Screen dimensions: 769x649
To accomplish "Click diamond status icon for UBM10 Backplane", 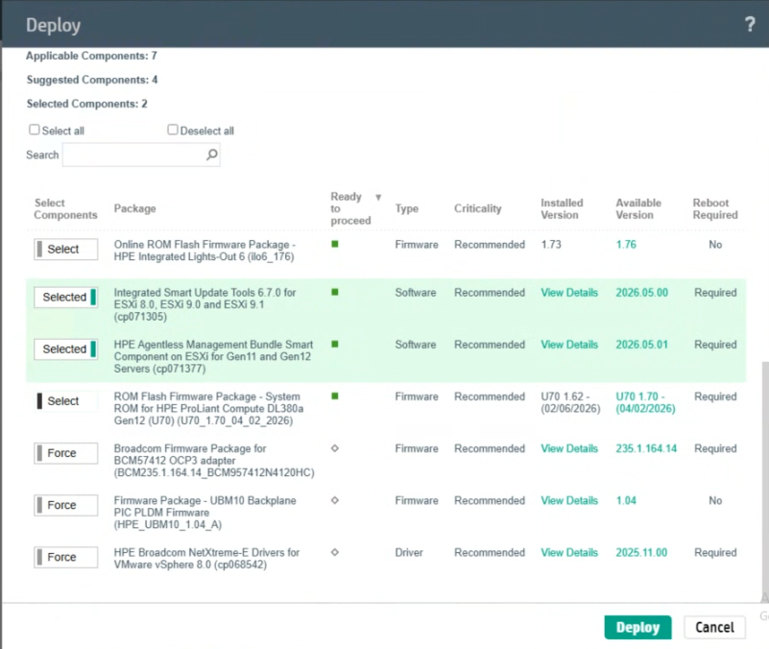I will (335, 500).
